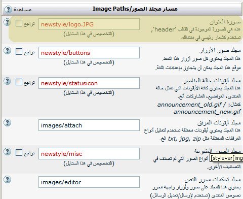243x199 pixels.
Task: Tick revert checkbox for newstyle/misc
Action: [x=19, y=153]
